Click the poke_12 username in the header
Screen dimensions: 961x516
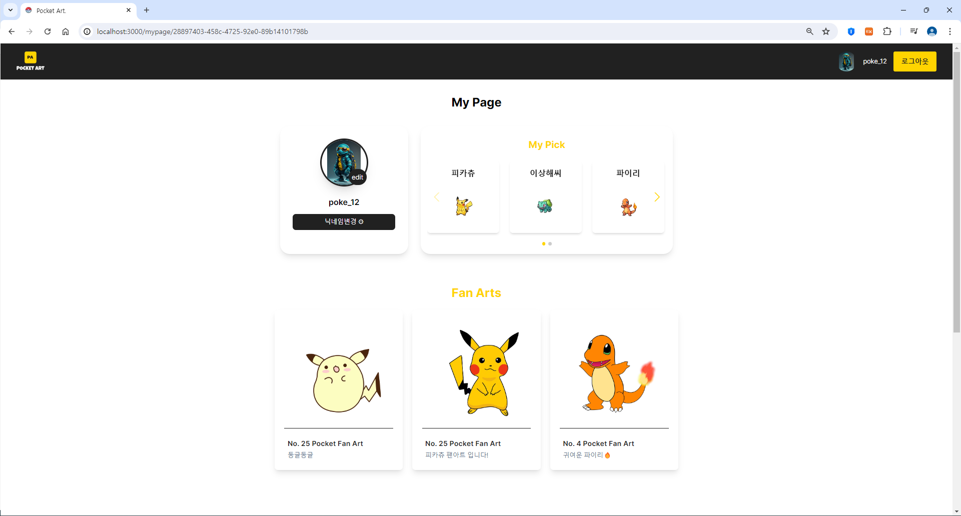[874, 61]
